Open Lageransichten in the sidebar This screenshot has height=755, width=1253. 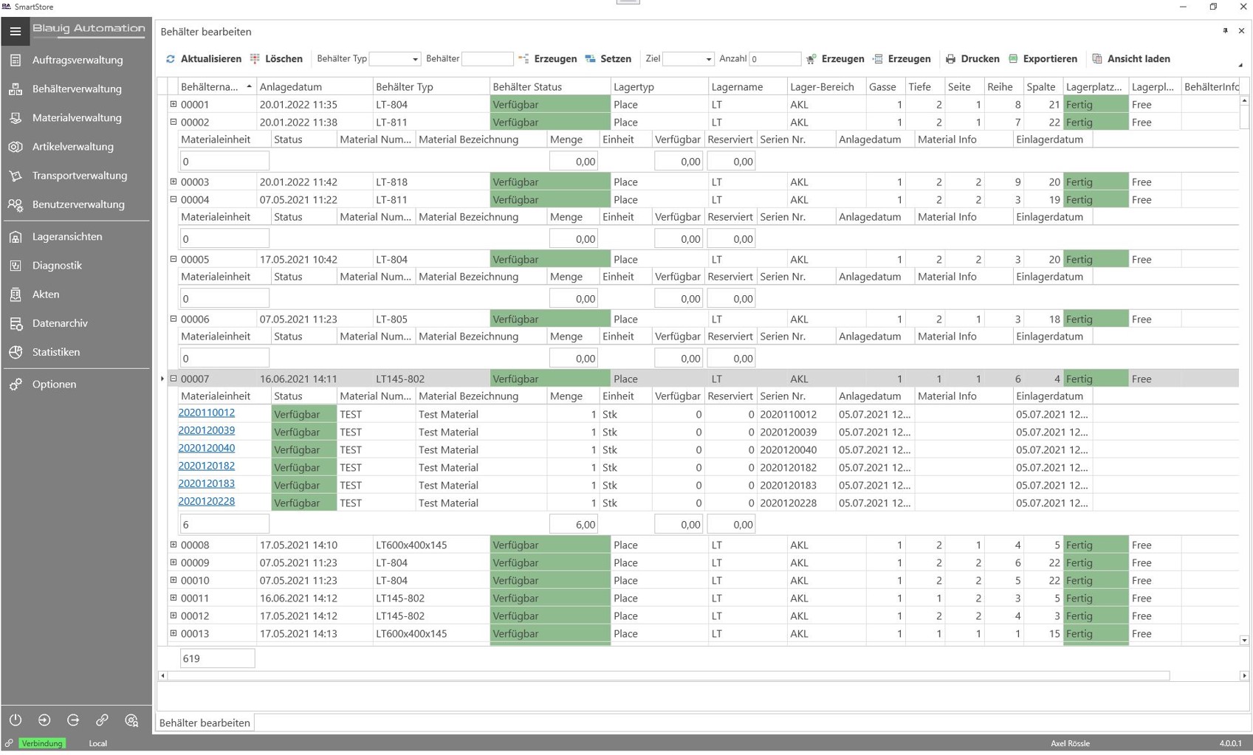point(67,236)
